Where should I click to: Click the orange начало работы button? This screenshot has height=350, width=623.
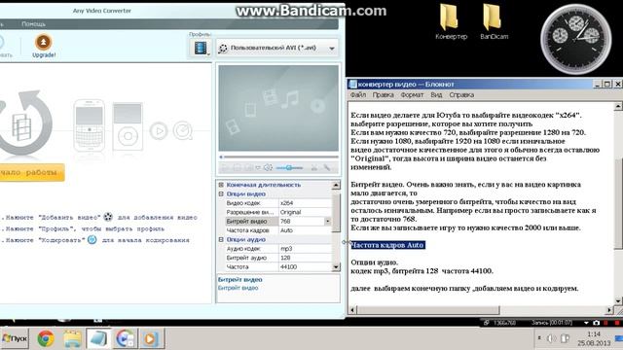click(32, 173)
